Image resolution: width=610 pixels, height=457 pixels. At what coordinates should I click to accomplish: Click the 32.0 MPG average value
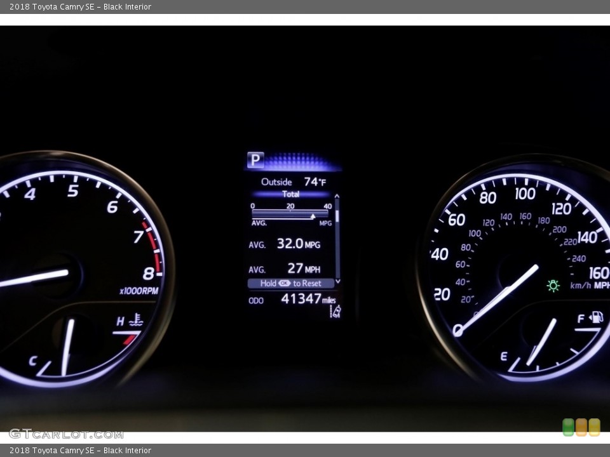[299, 244]
